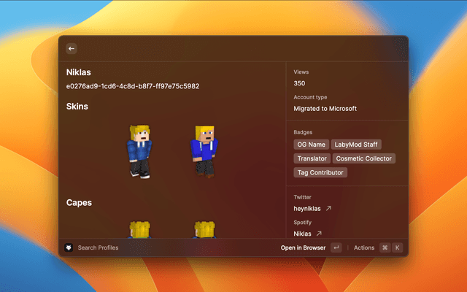Click the external-link arrow beside Spotify Niklas

tap(318, 234)
